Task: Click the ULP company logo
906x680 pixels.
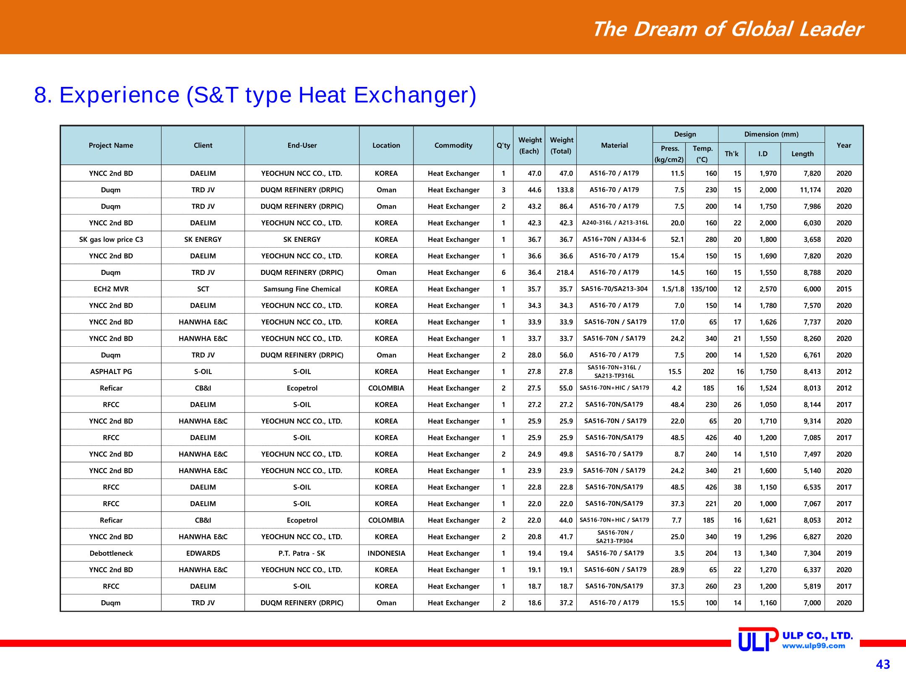Action: (x=758, y=639)
